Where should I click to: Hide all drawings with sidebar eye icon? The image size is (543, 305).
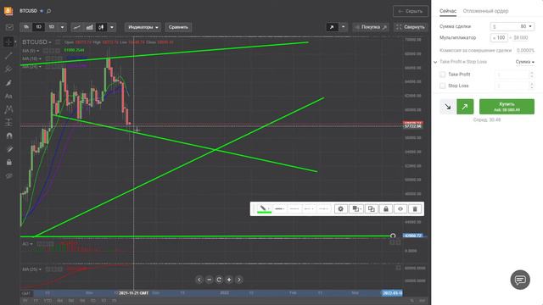9,176
